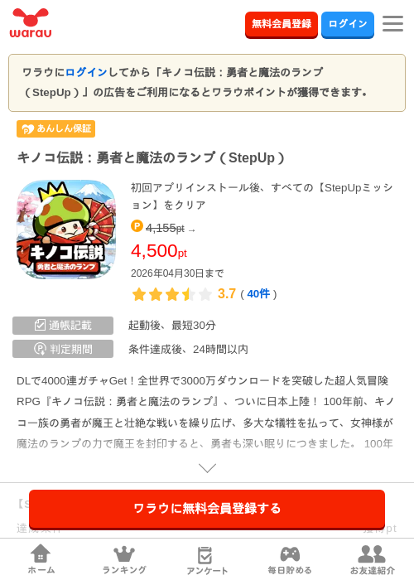The image size is (414, 580).
Task: Follow the ログイン link in the notice
Action: point(86,72)
